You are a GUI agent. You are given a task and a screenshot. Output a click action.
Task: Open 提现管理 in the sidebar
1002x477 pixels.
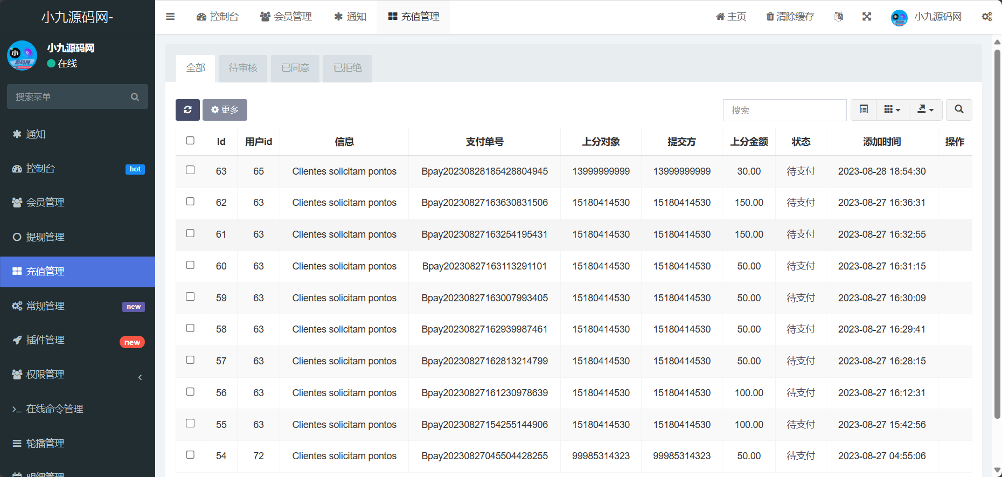coord(78,237)
